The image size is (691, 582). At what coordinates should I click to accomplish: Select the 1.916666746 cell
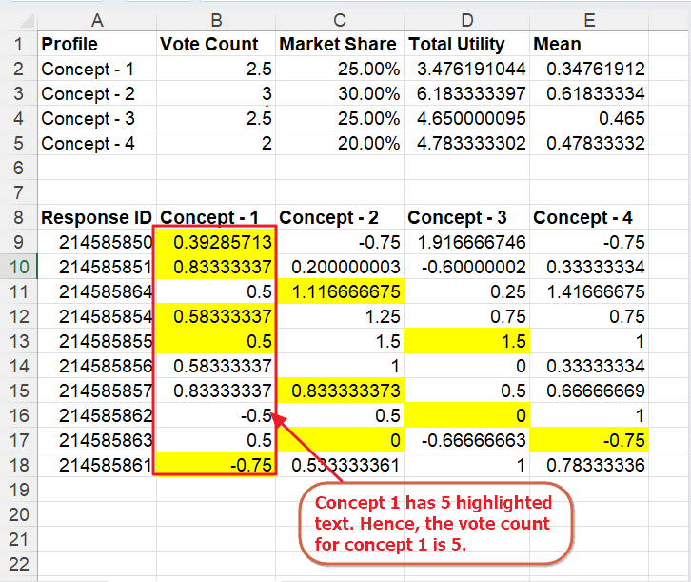[x=465, y=242]
